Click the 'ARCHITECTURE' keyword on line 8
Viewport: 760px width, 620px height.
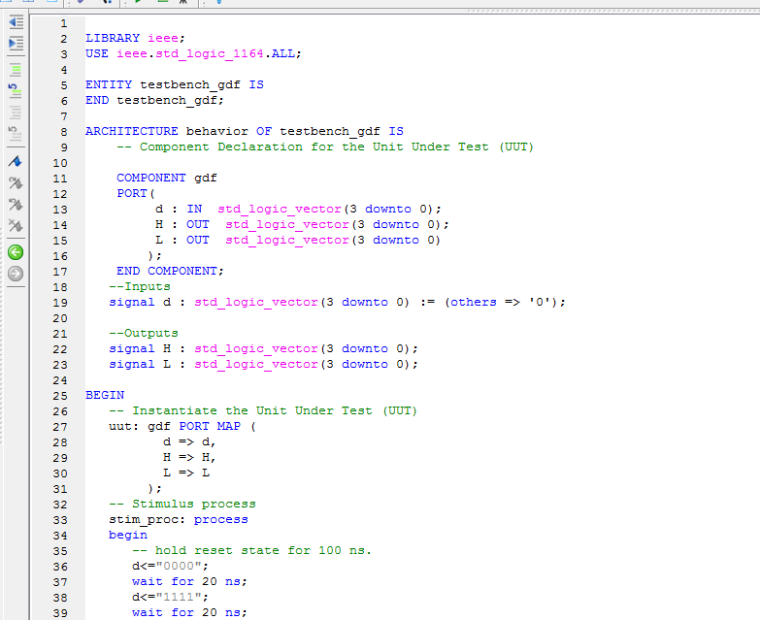click(x=132, y=131)
